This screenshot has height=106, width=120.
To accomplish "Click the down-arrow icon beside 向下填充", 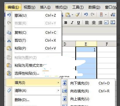I will coord(64,83).
